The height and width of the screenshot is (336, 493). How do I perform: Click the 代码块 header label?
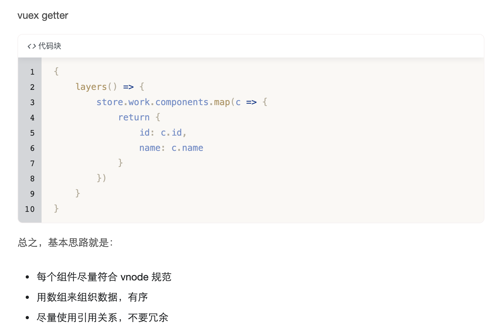[x=50, y=46]
